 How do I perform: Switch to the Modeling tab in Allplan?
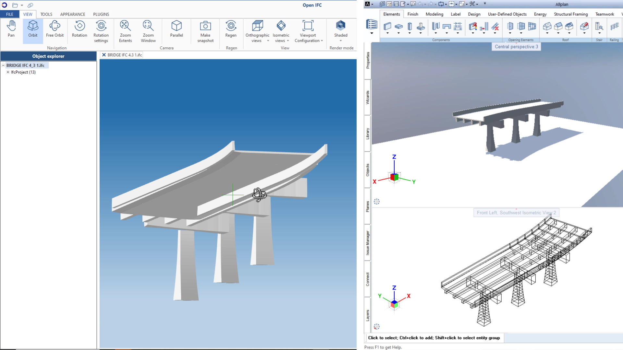coord(434,14)
